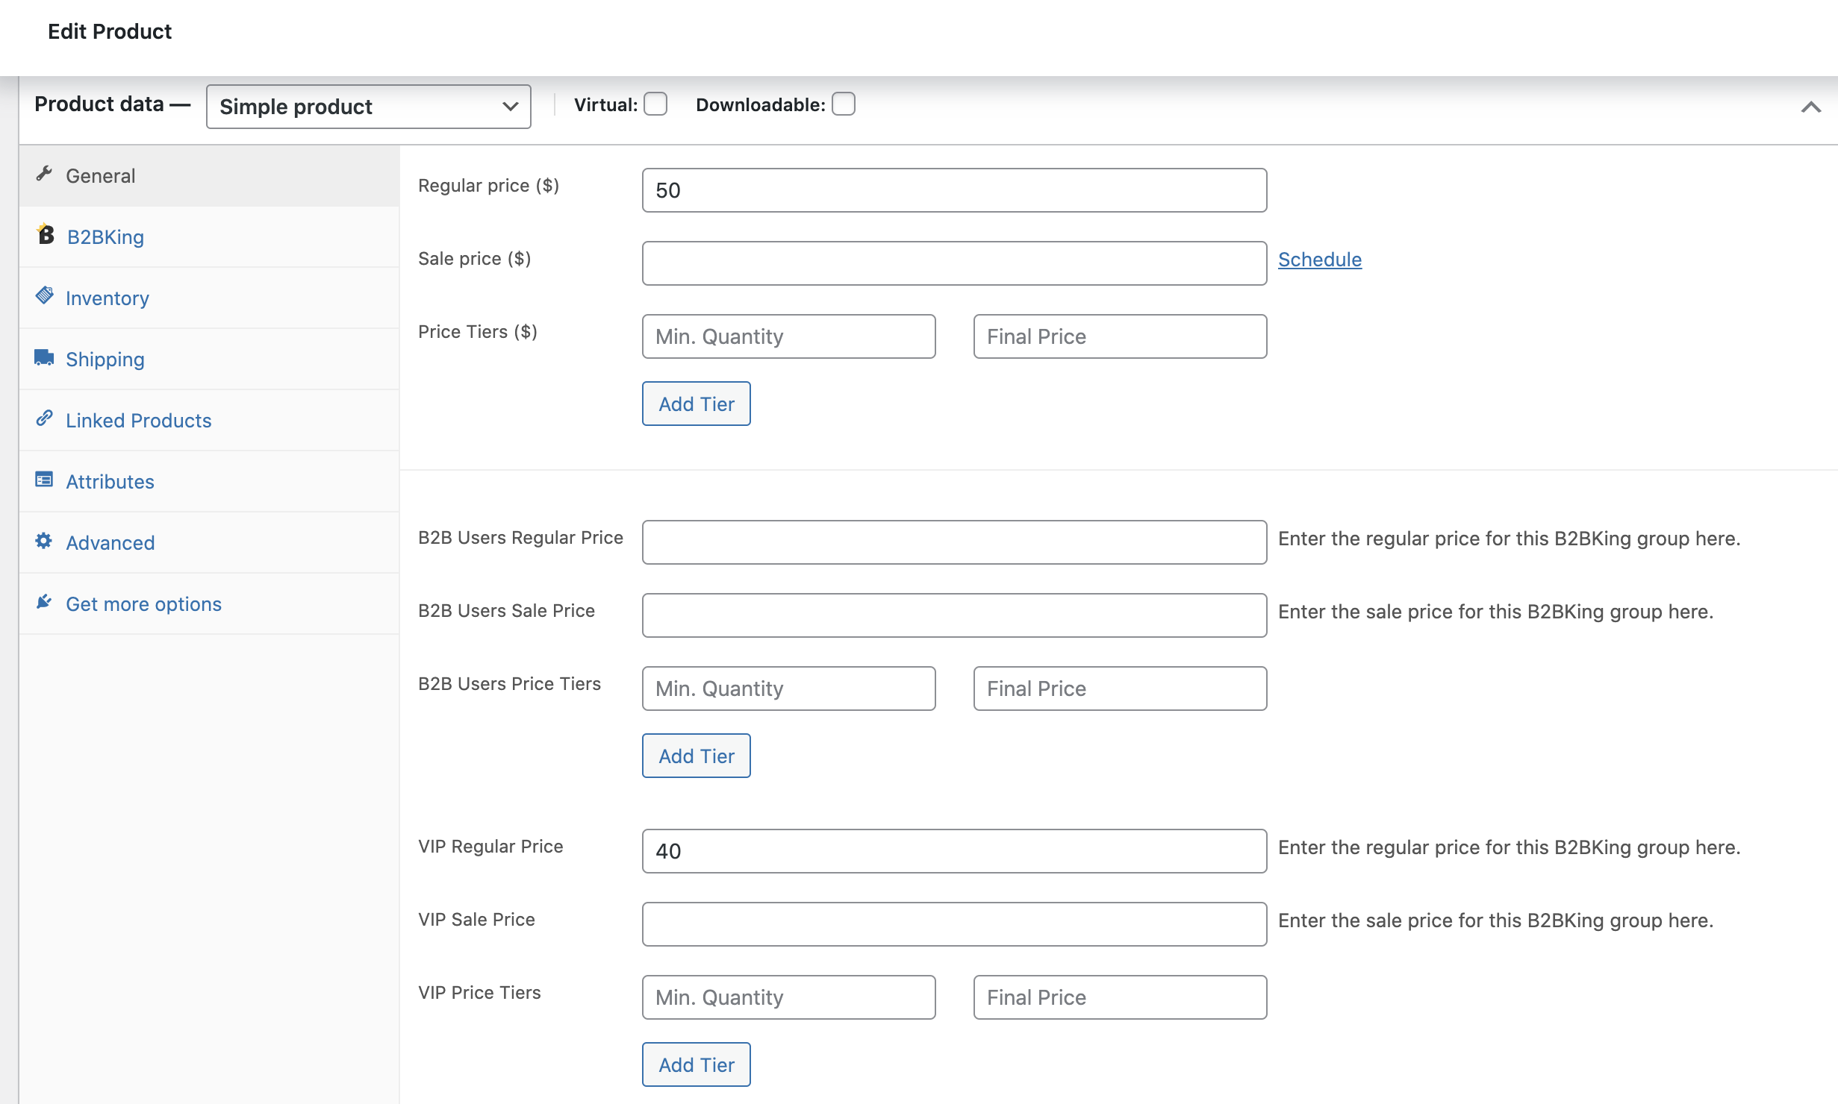
Task: Enable the Downloadable checkbox
Action: coord(844,104)
